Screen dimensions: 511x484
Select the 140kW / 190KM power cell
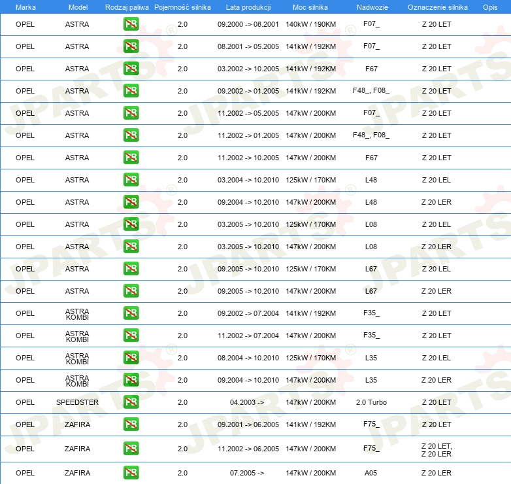(311, 24)
